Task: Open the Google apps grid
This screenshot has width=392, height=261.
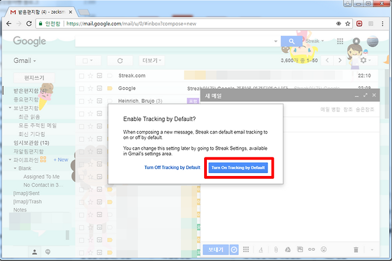Action: pos(340,41)
